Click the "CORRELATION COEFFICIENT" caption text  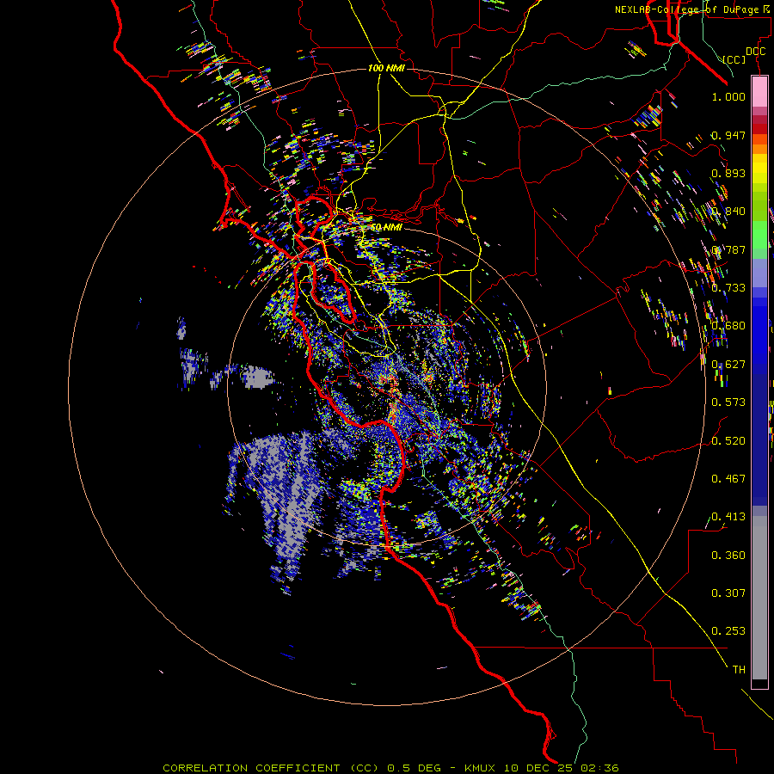click(x=251, y=768)
